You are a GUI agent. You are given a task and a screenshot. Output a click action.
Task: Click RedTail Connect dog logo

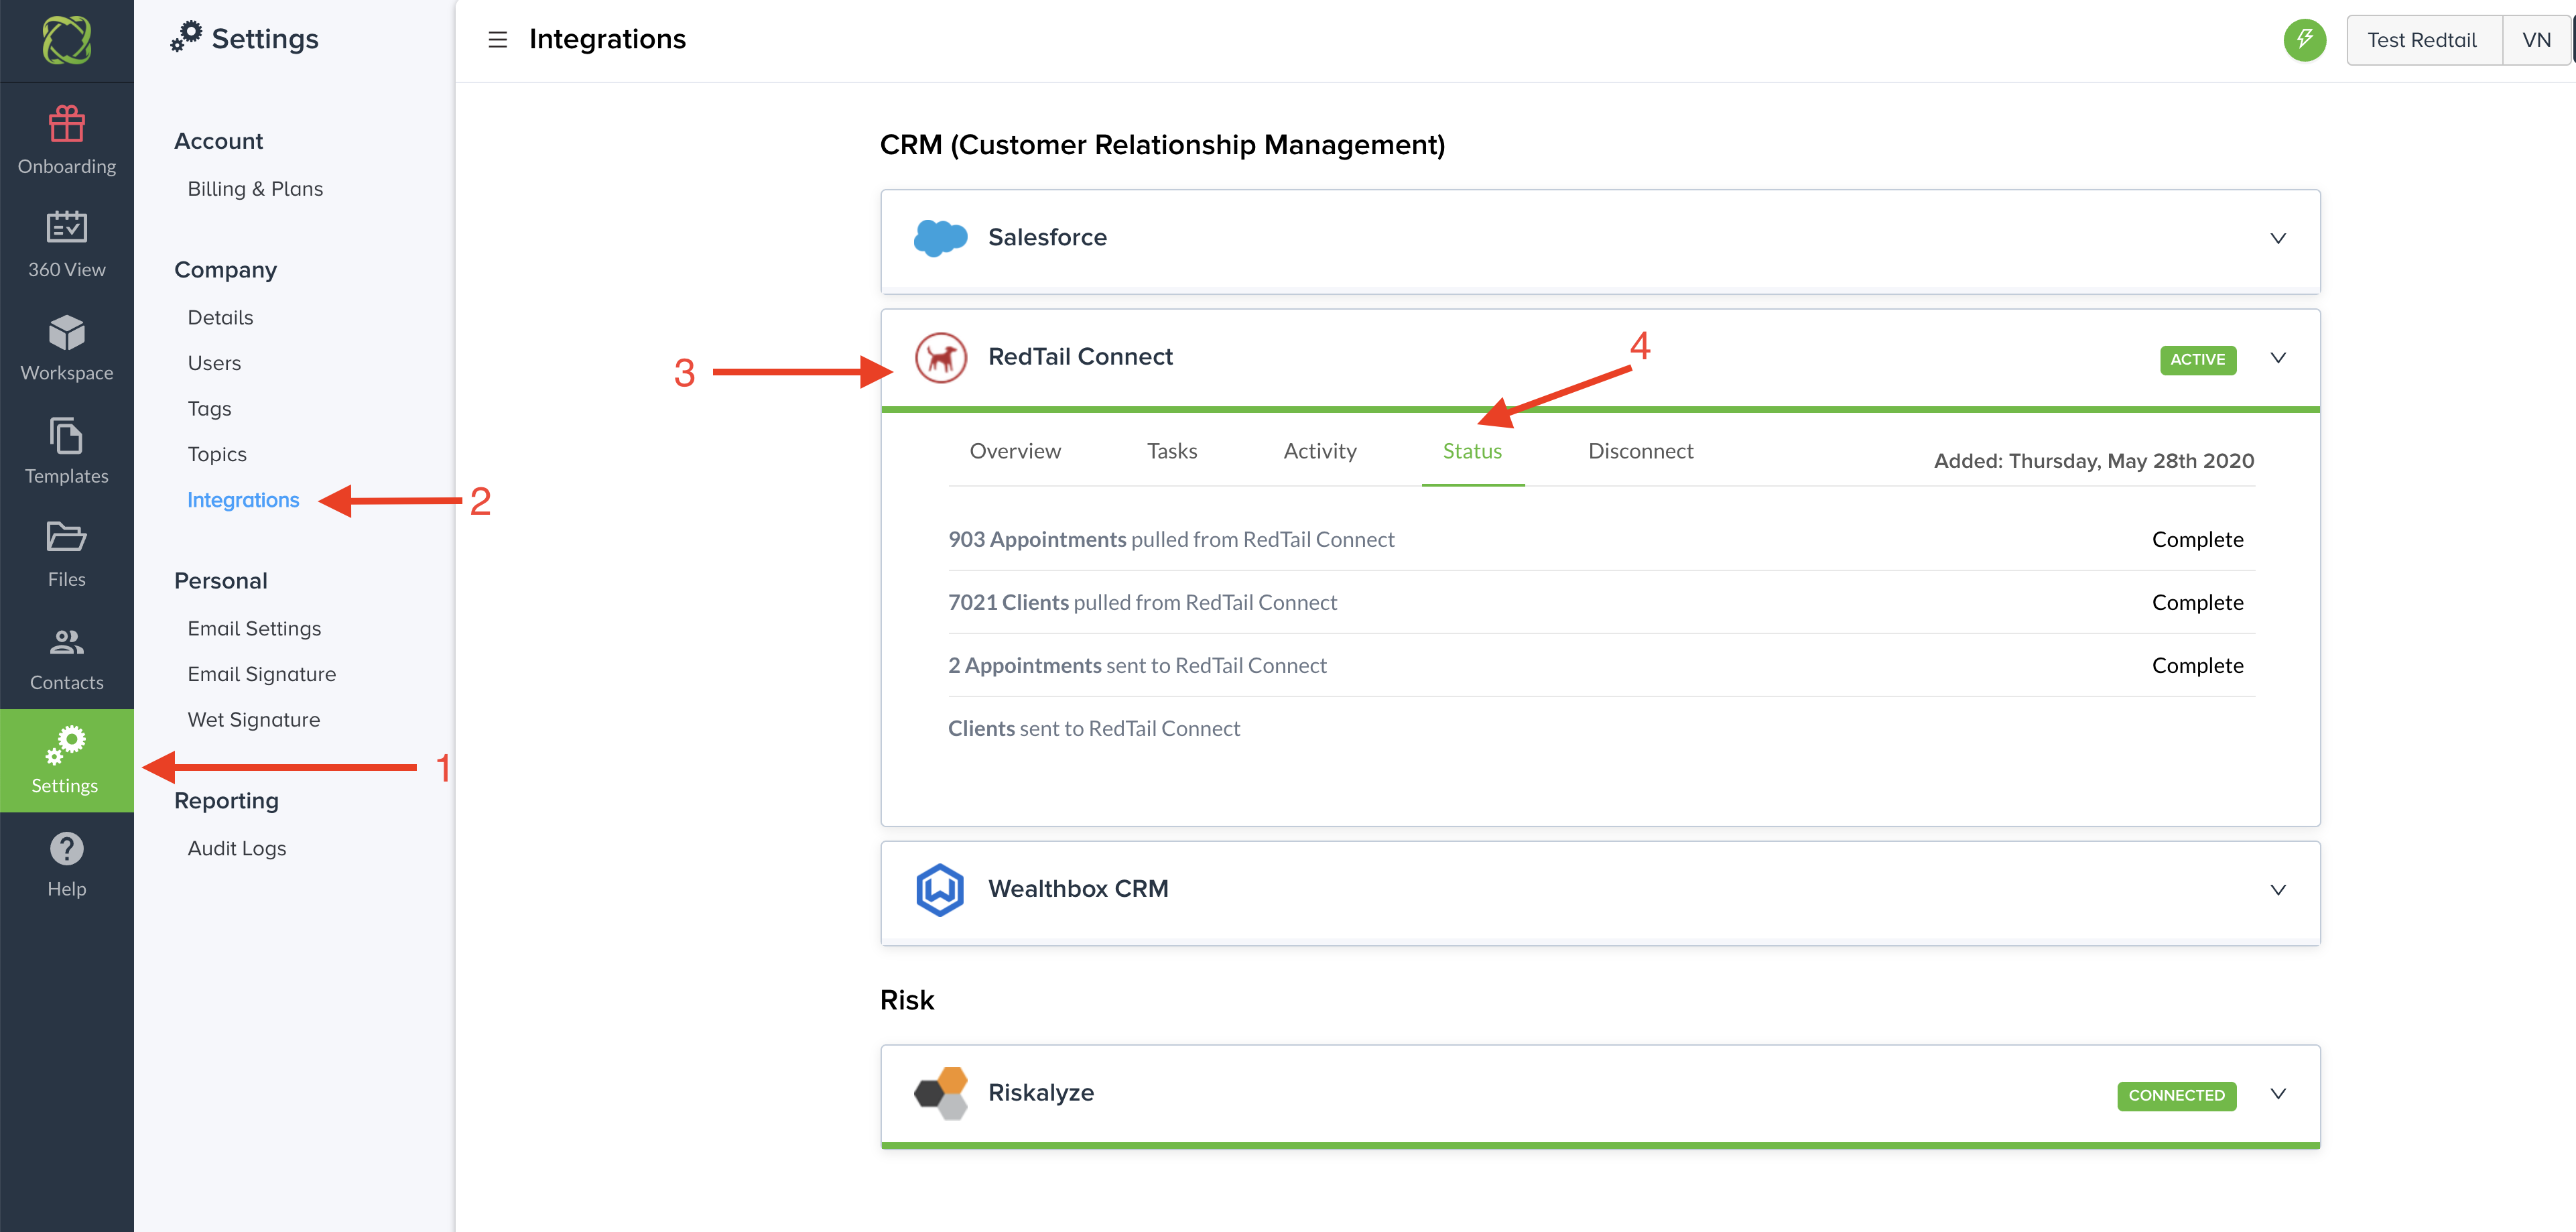click(x=940, y=357)
